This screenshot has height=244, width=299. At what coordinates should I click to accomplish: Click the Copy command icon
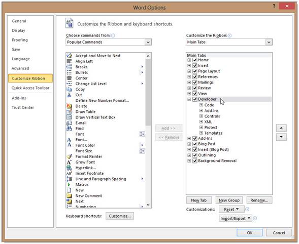(69, 89)
